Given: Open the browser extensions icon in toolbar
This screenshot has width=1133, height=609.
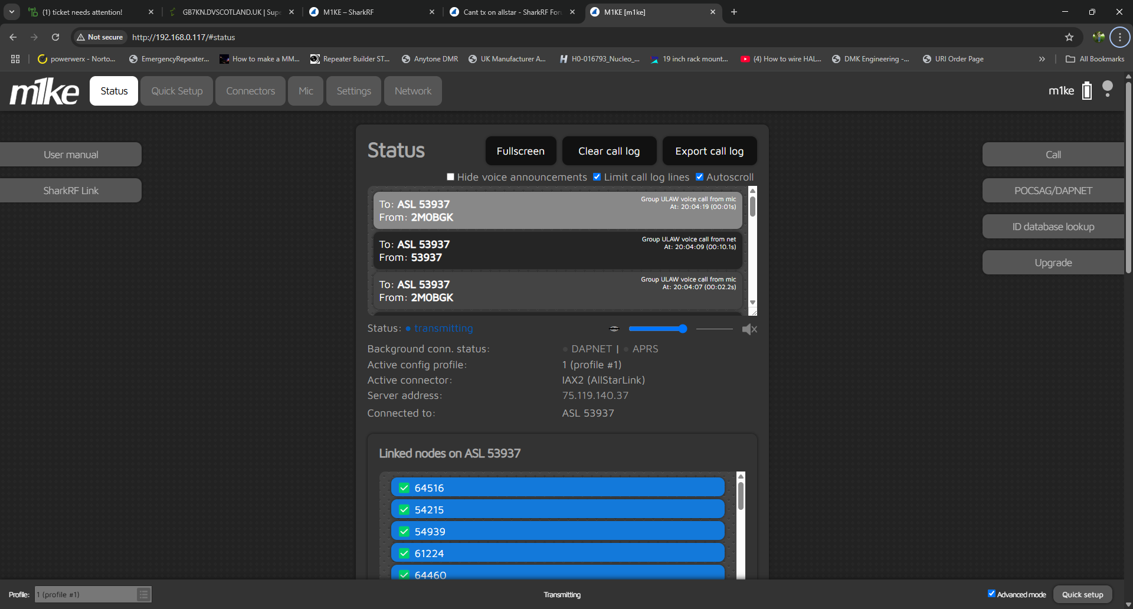Looking at the screenshot, I should [x=1098, y=37].
